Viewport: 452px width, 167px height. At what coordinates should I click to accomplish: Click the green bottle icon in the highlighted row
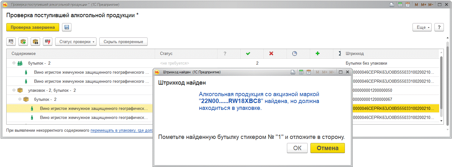click(x=32, y=109)
